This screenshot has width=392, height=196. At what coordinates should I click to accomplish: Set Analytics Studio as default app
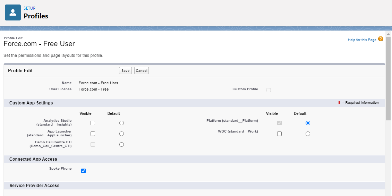(x=121, y=123)
